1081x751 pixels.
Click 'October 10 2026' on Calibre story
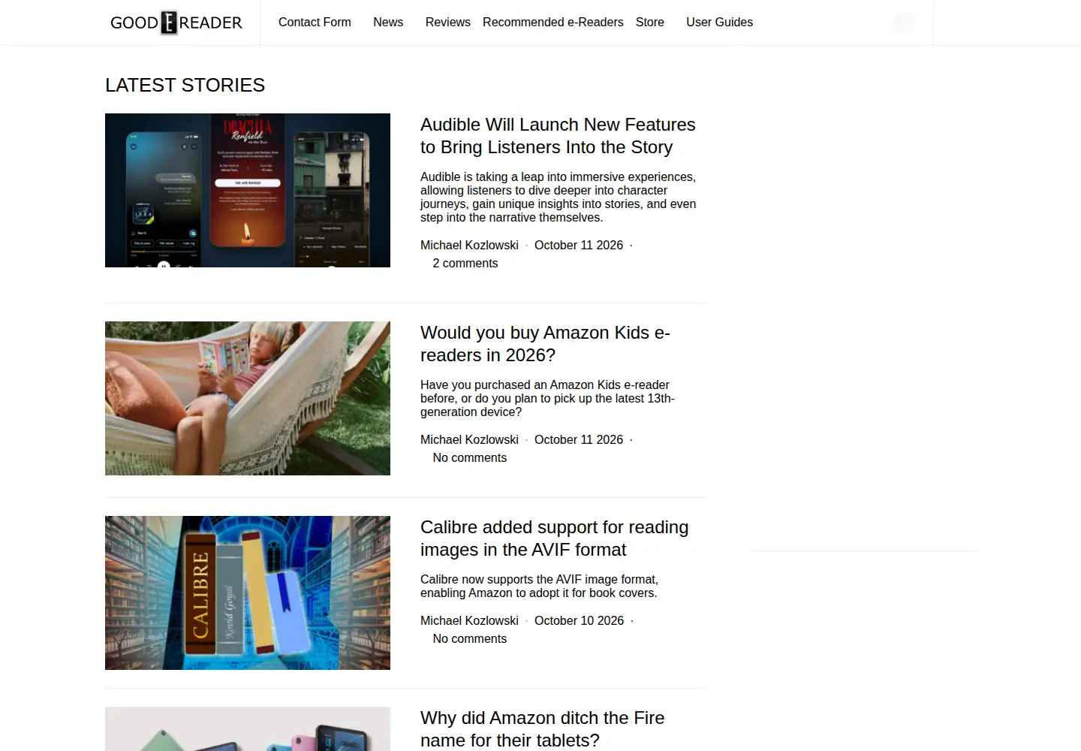click(579, 620)
